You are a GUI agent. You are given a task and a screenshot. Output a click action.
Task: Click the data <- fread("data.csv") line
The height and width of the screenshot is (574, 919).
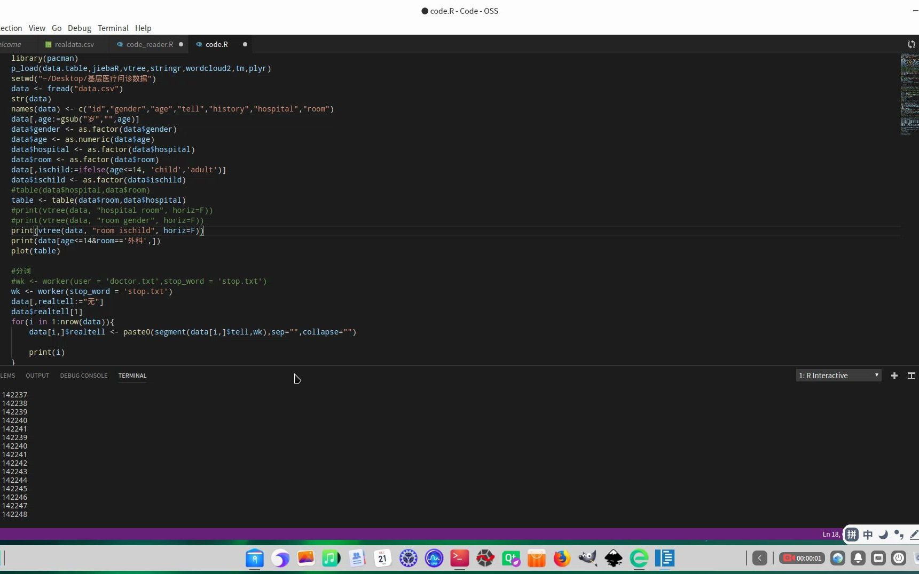(67, 89)
